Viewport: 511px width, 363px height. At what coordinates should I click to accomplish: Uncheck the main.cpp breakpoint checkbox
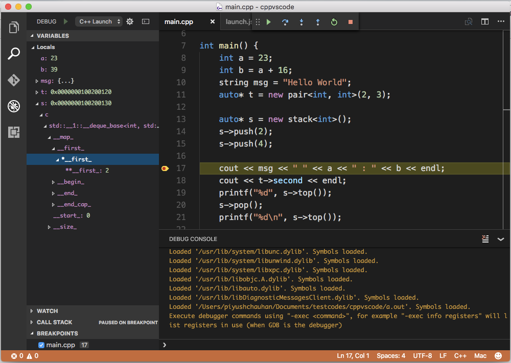[41, 345]
